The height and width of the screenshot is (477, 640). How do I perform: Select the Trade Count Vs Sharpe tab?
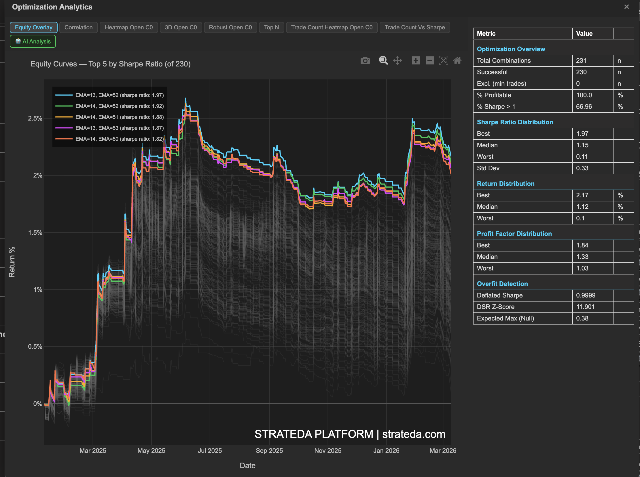(x=414, y=27)
